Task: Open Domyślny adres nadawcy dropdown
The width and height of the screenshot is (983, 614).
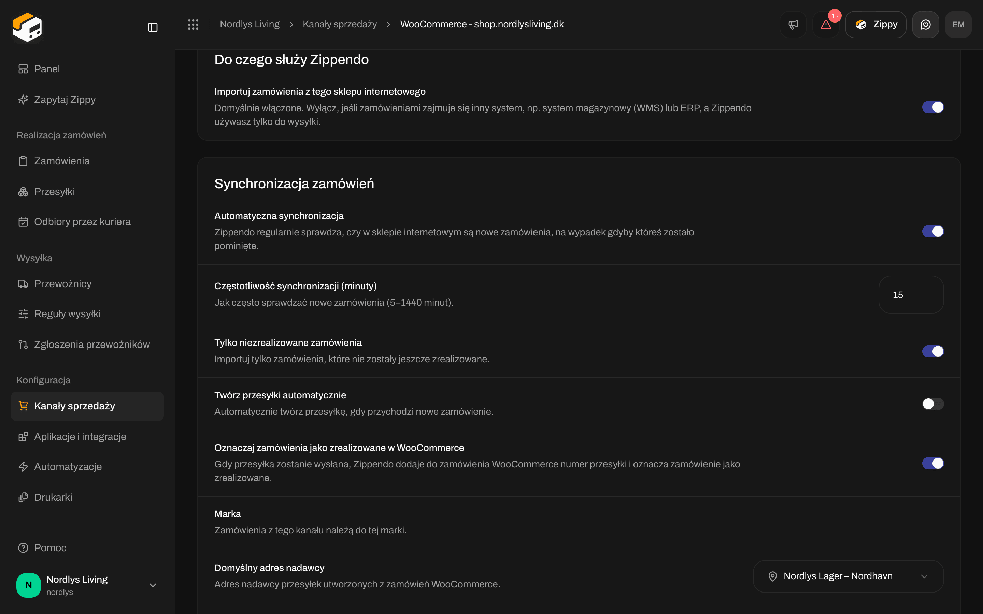Action: (x=848, y=576)
